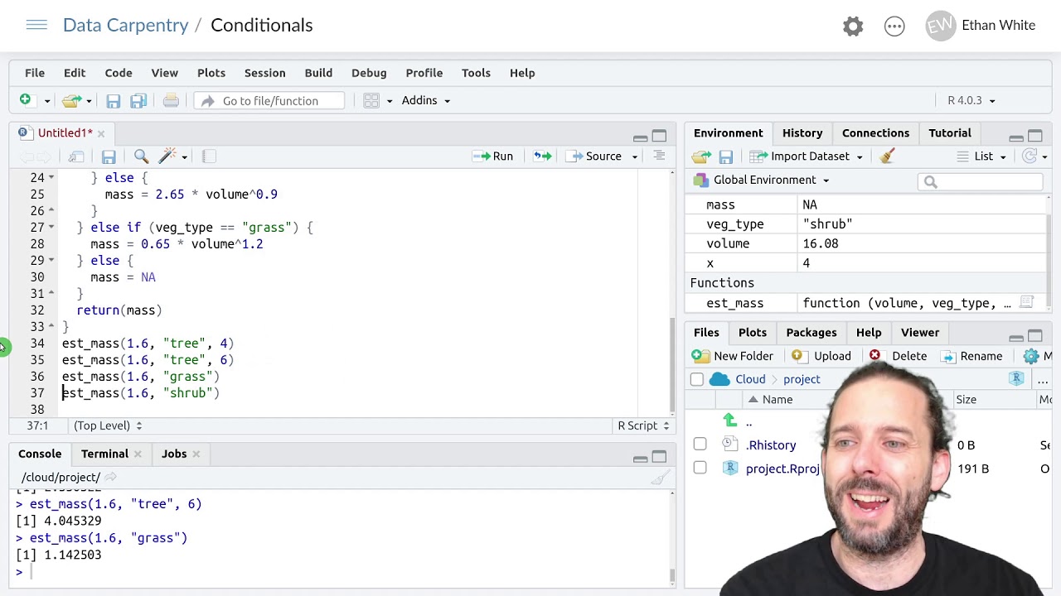The image size is (1061, 596).
Task: Toggle the select-all checkbox in Files header
Action: [x=696, y=379]
